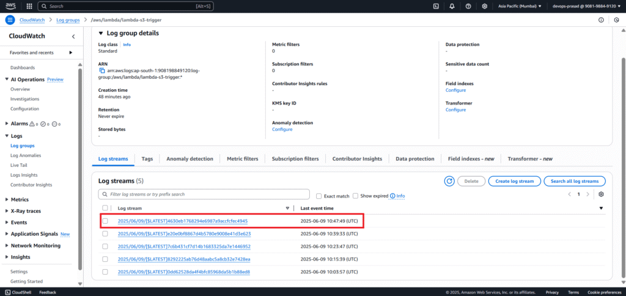Image resolution: width=626 pixels, height=296 pixels.
Task: Open the help question mark icon
Action: (x=468, y=6)
